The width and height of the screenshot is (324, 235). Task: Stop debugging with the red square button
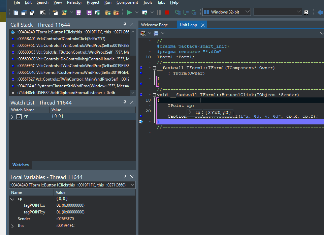pyautogui.click(x=167, y=12)
